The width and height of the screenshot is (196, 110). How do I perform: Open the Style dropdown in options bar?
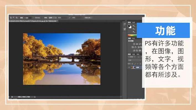tap(53, 18)
